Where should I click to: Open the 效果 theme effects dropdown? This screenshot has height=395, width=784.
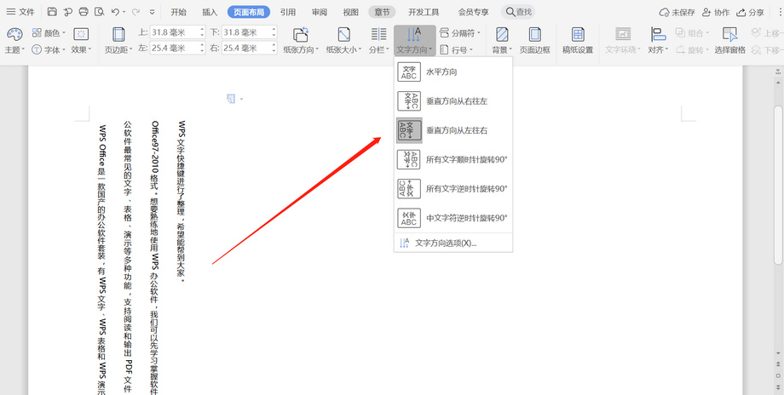81,41
